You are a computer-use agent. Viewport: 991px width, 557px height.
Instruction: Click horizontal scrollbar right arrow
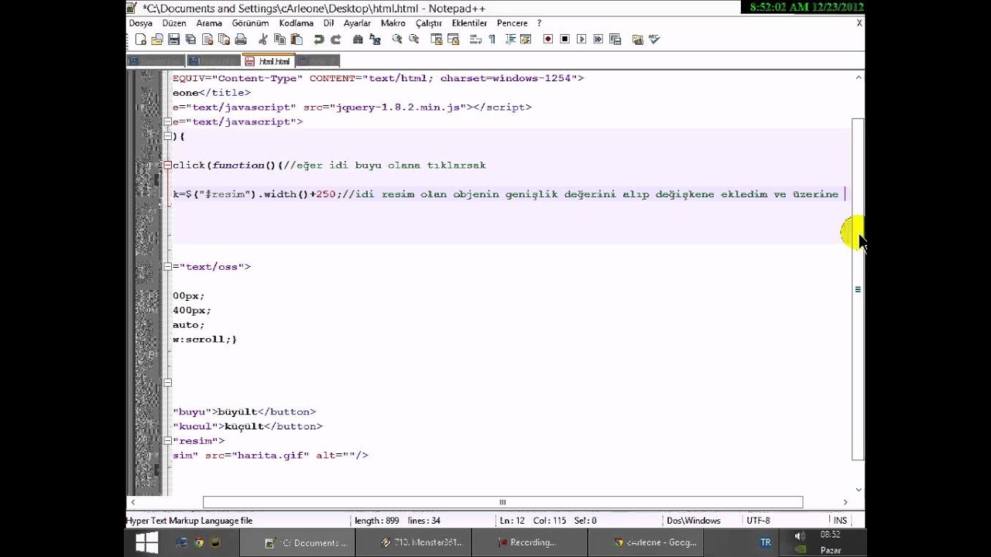click(x=845, y=502)
